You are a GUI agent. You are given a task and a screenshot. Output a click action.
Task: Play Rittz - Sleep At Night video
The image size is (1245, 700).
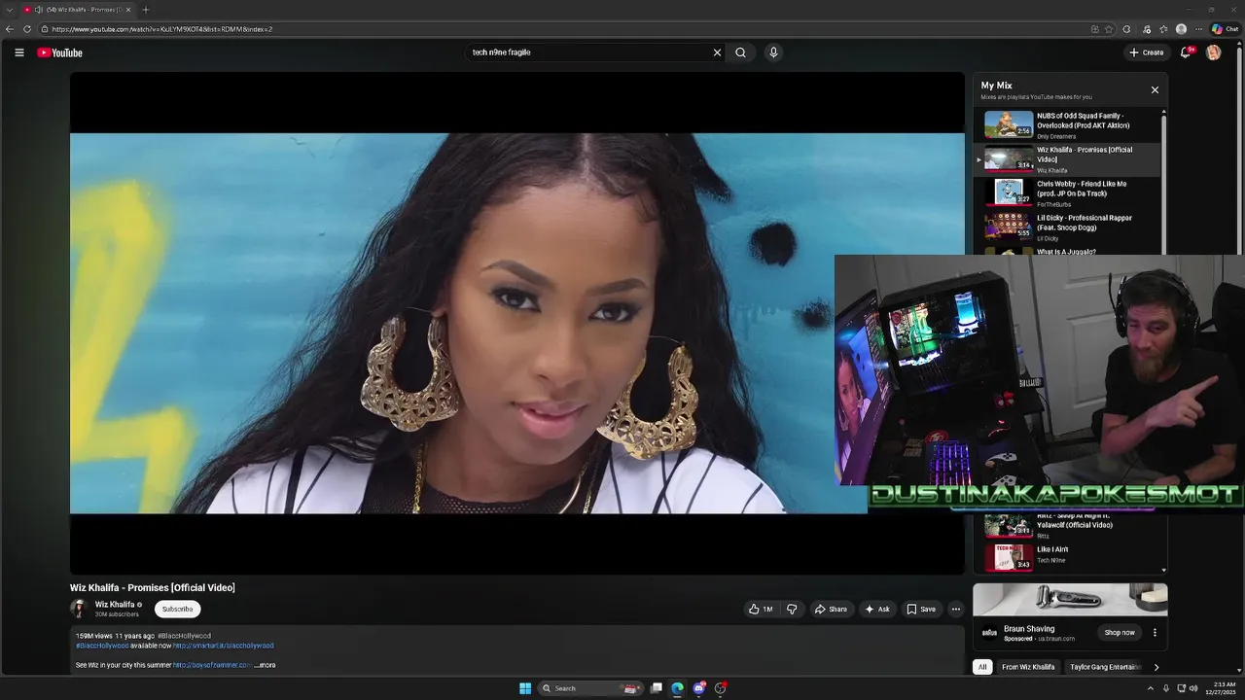coord(1070,527)
